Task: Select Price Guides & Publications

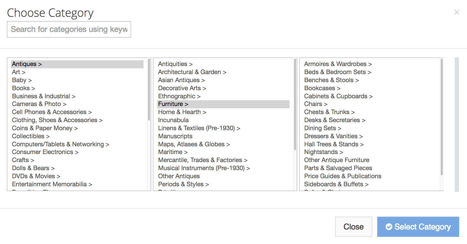Action: pyautogui.click(x=343, y=176)
